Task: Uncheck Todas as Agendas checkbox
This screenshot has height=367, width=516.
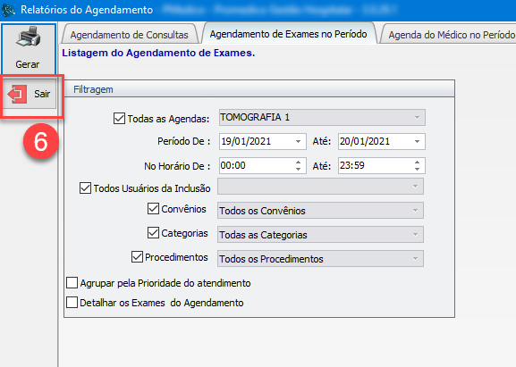Action: coord(119,118)
